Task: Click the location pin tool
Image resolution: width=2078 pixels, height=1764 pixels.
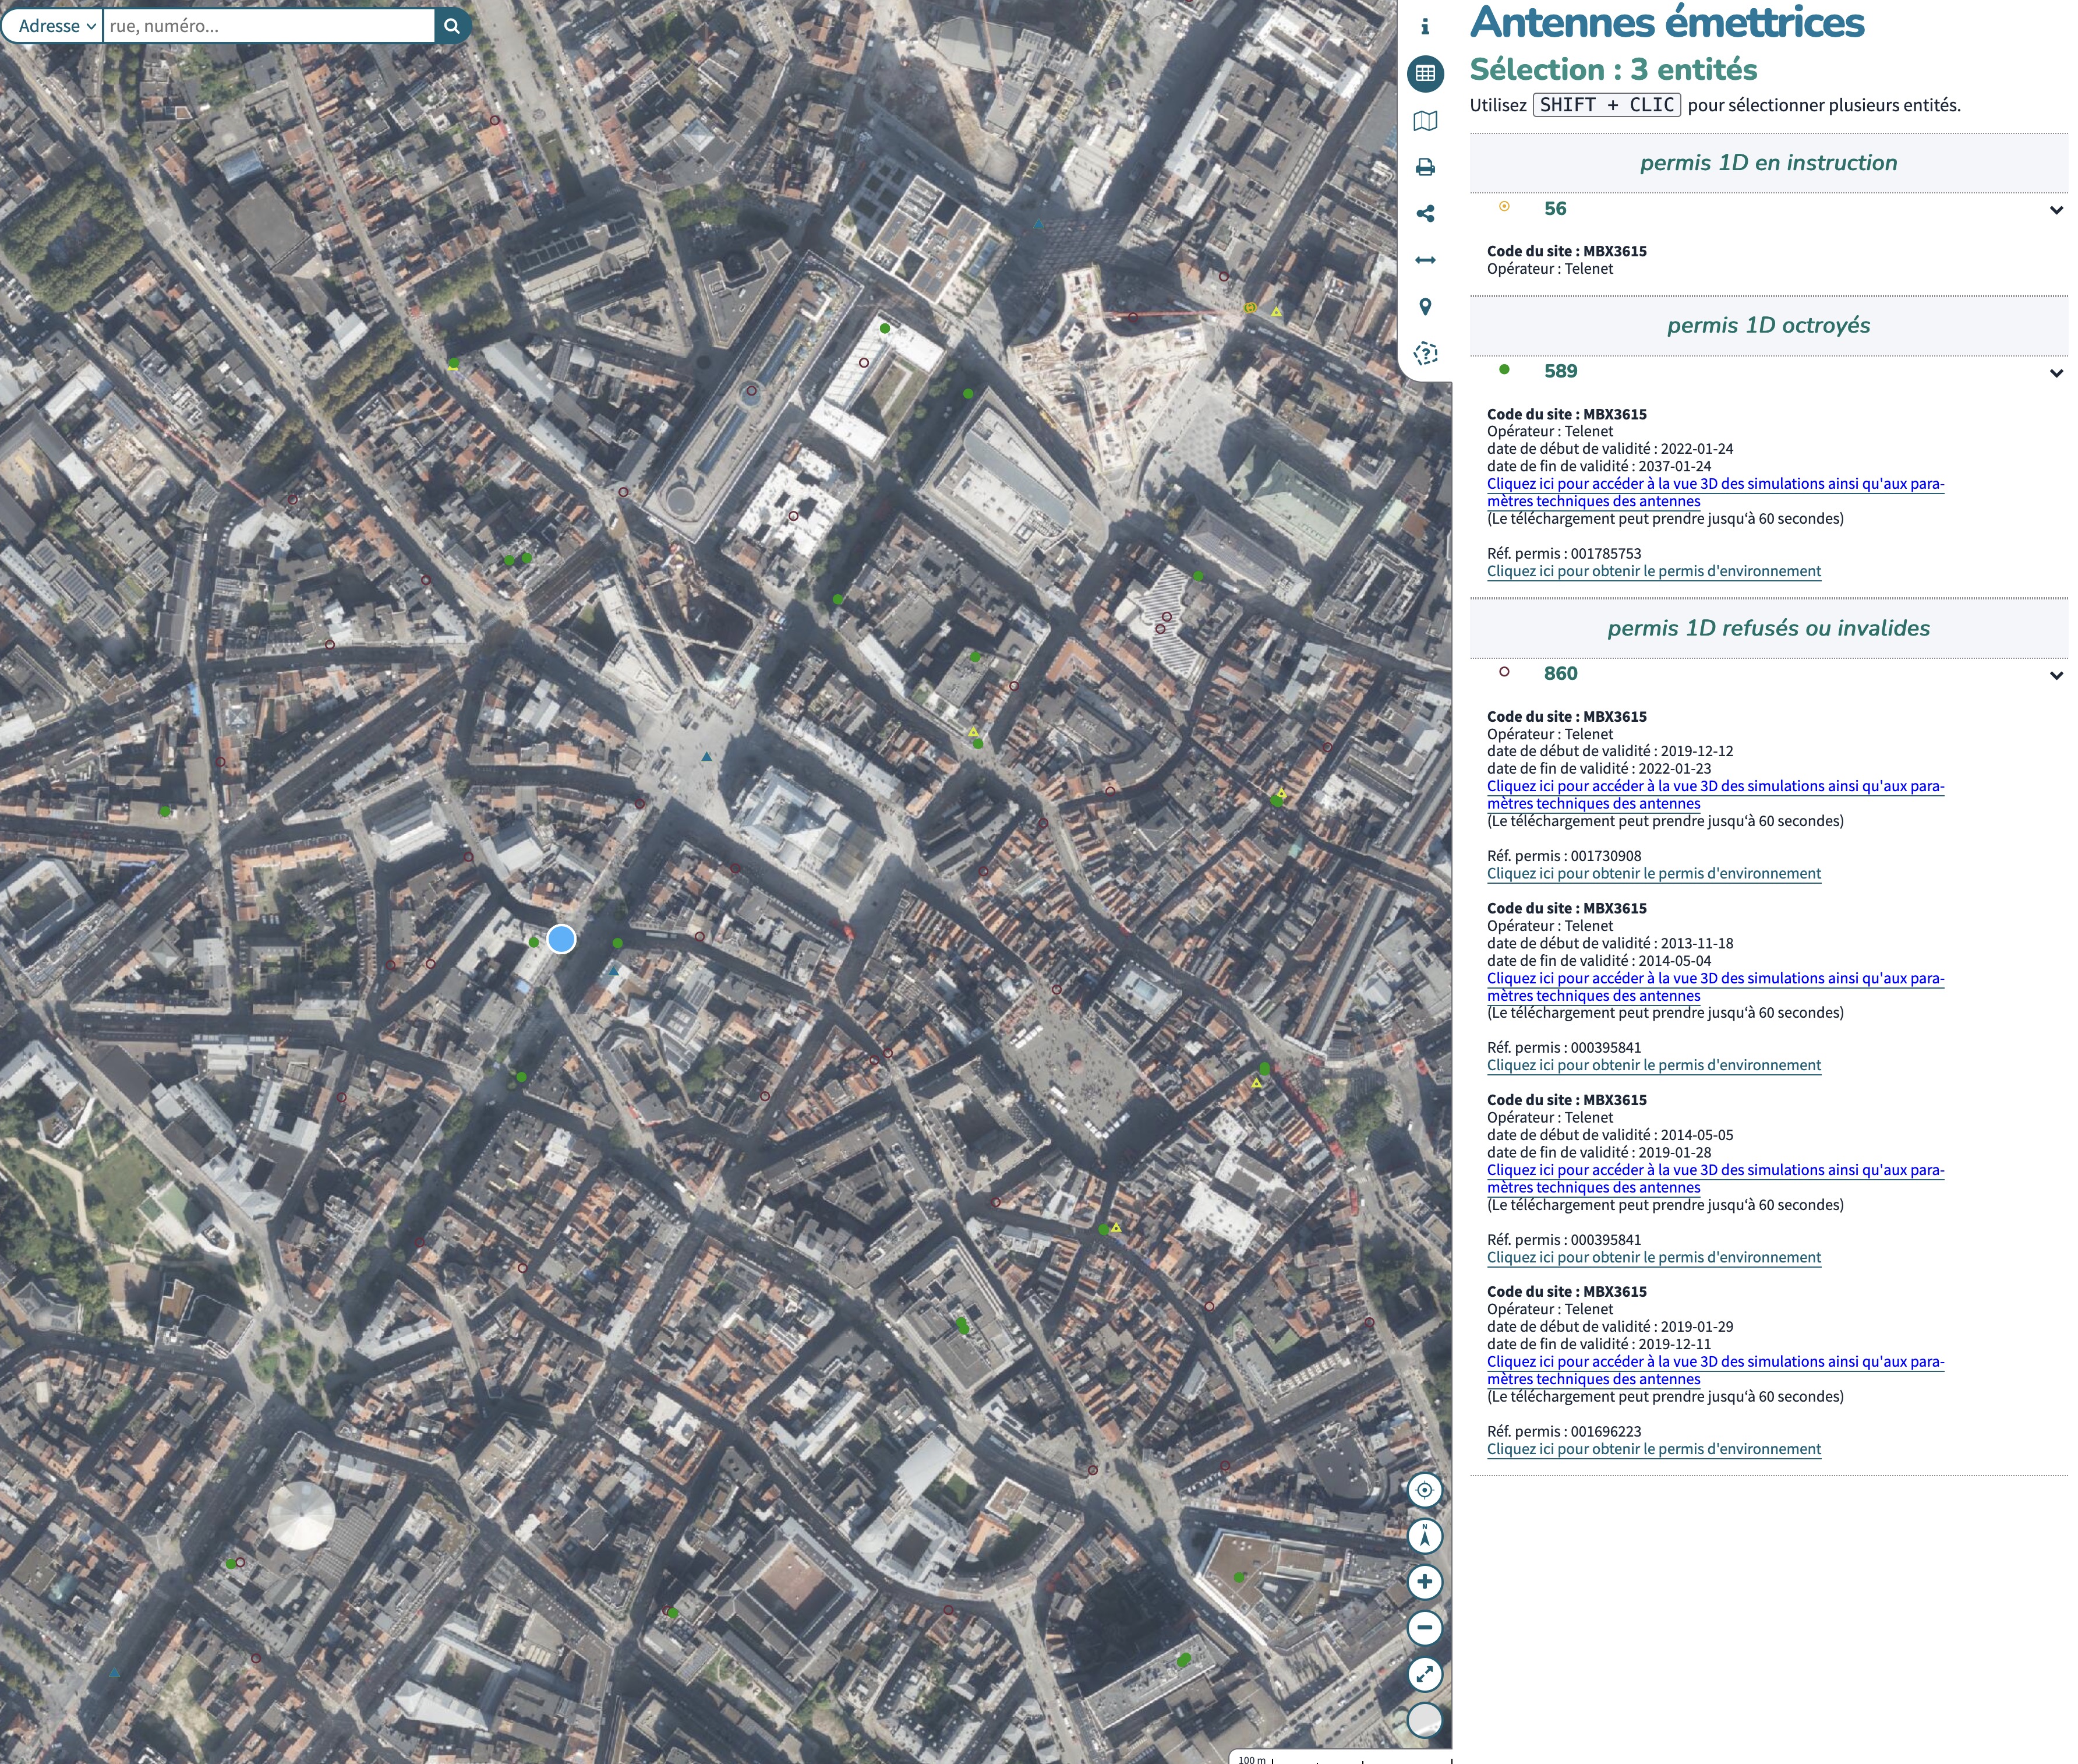Action: point(1425,306)
